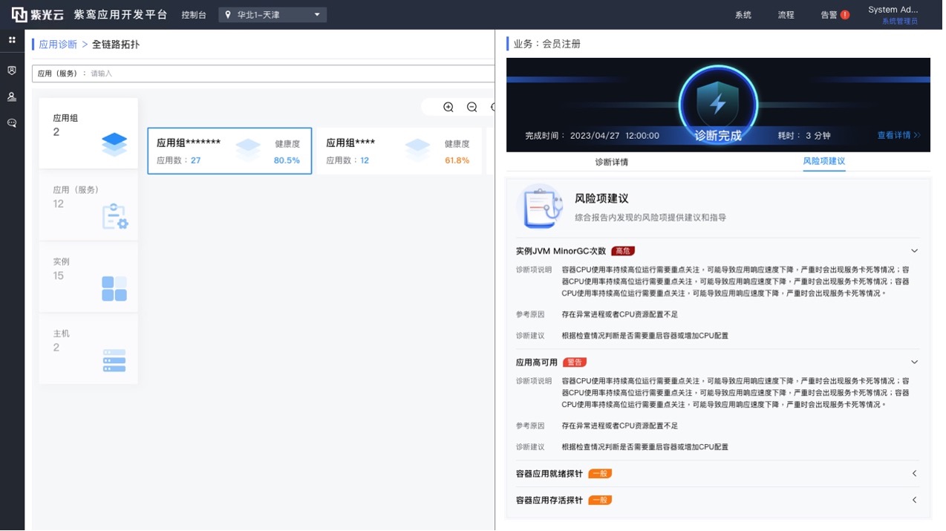
Task: Click the layer icon in 应用组**** card
Action: click(x=419, y=151)
